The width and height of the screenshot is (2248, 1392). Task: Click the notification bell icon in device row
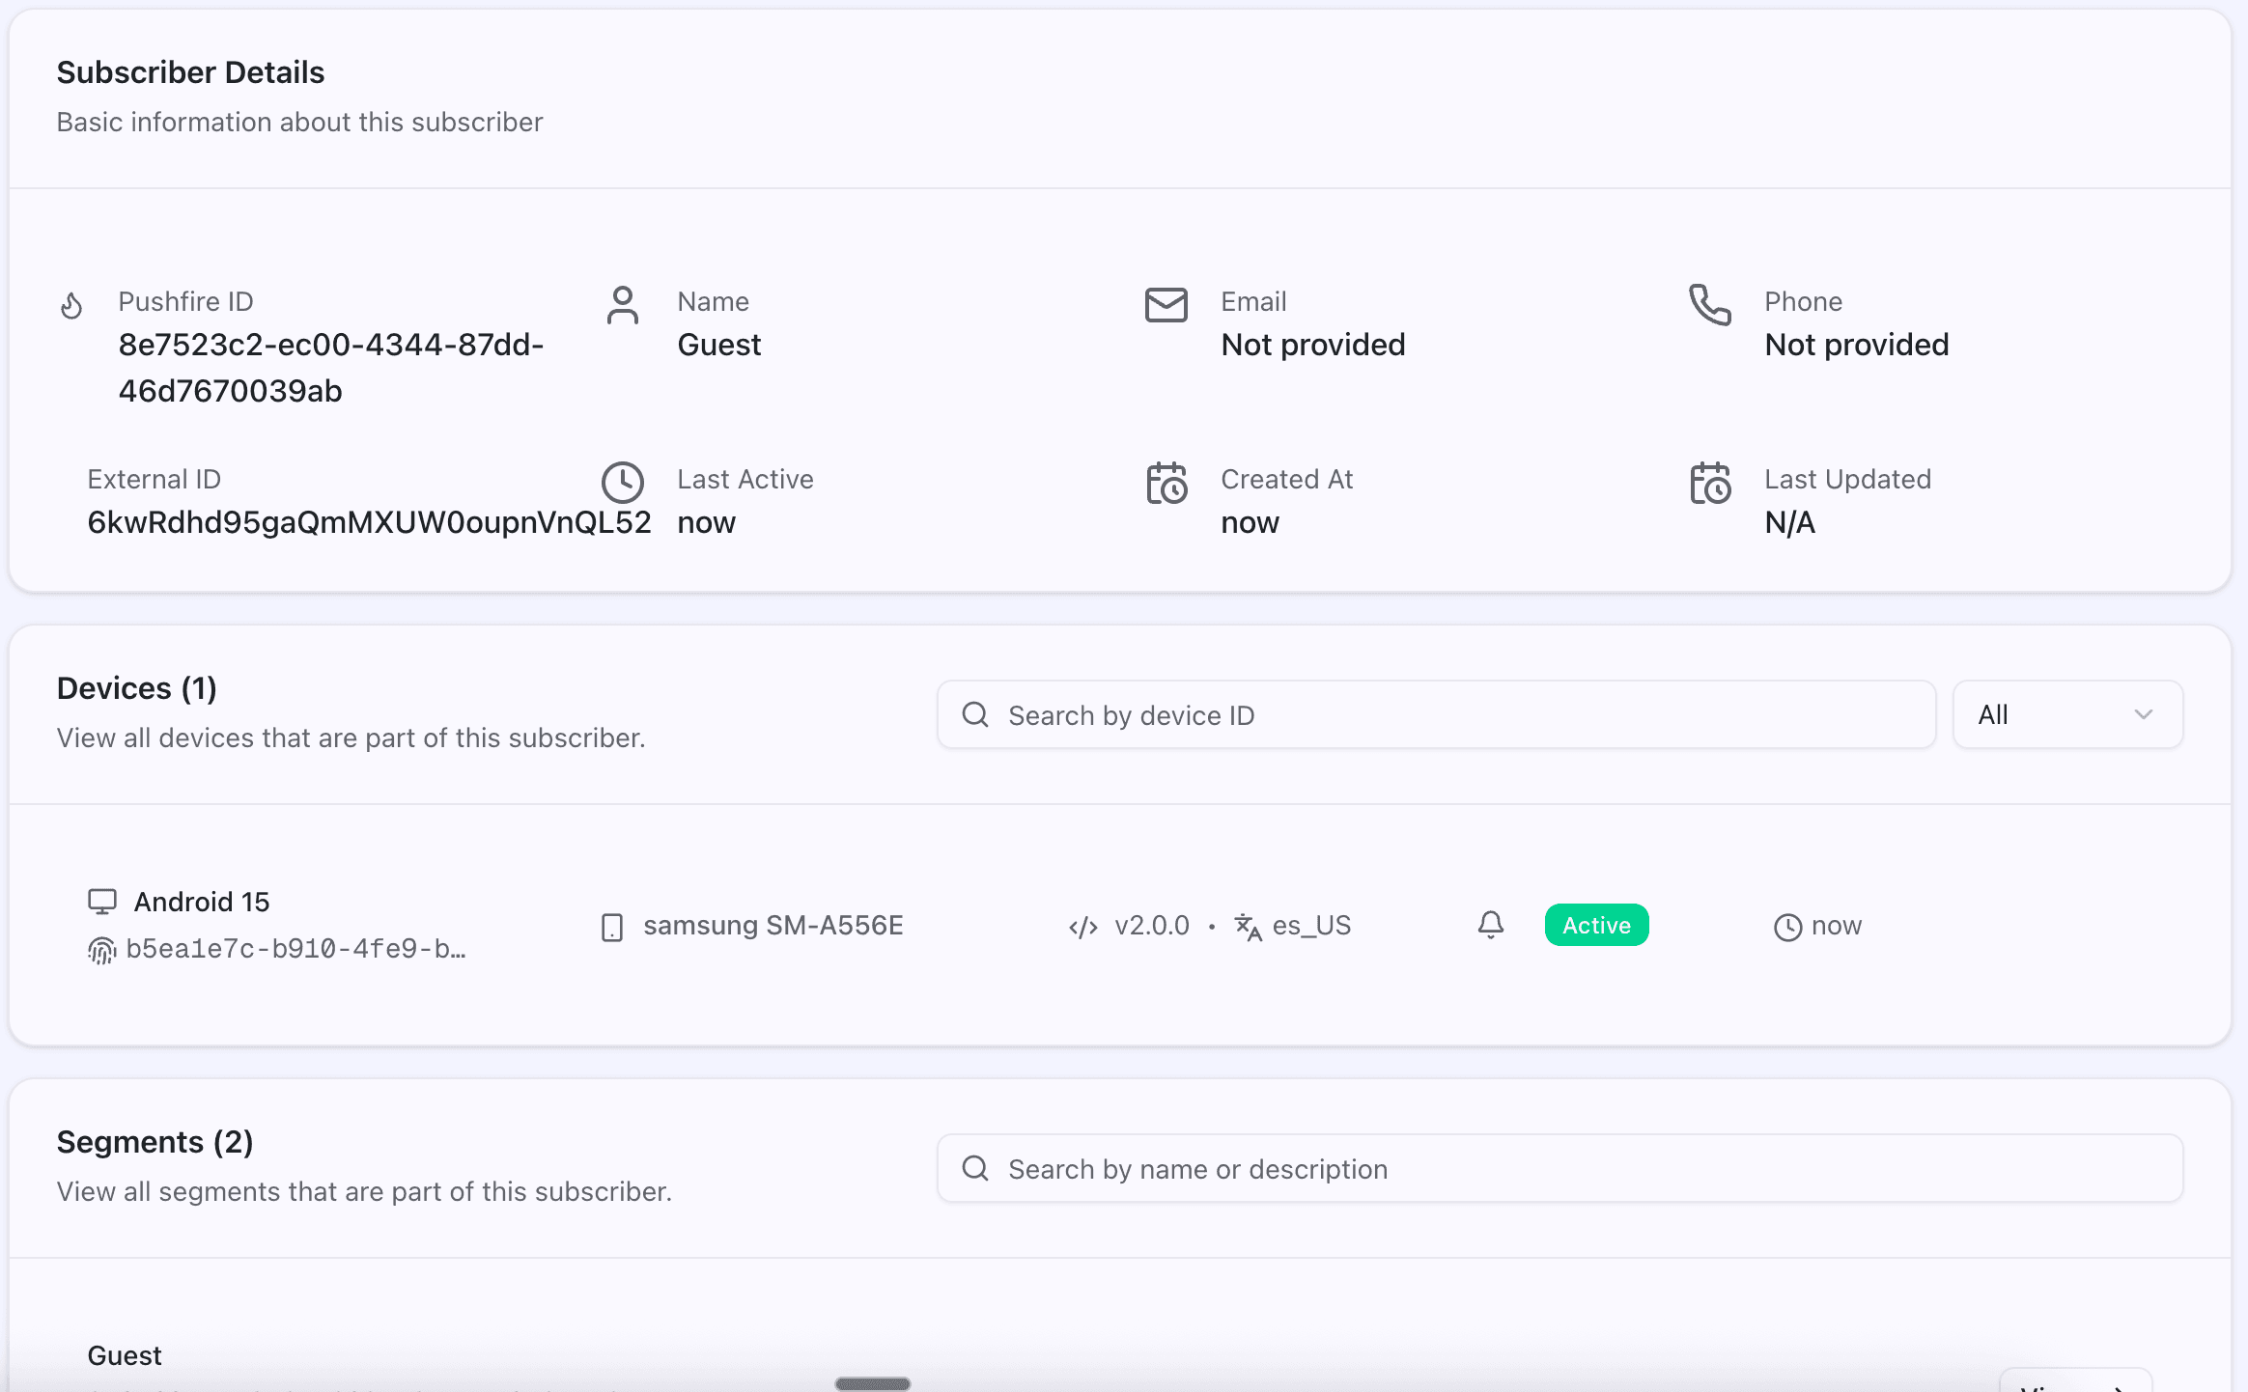click(x=1491, y=925)
